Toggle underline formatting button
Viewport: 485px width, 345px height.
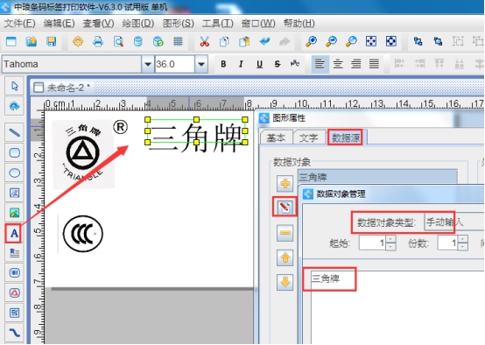[x=259, y=64]
